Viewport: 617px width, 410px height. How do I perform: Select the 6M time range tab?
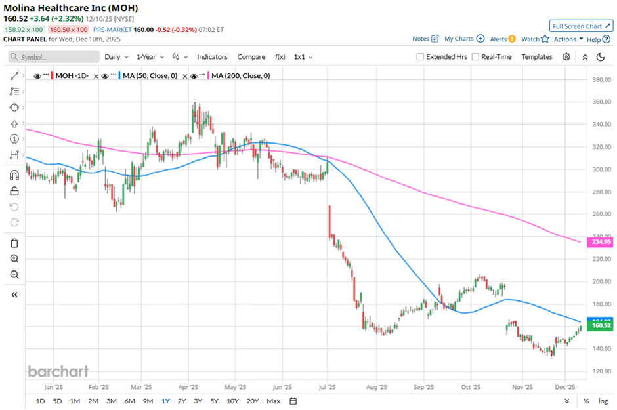coord(129,401)
